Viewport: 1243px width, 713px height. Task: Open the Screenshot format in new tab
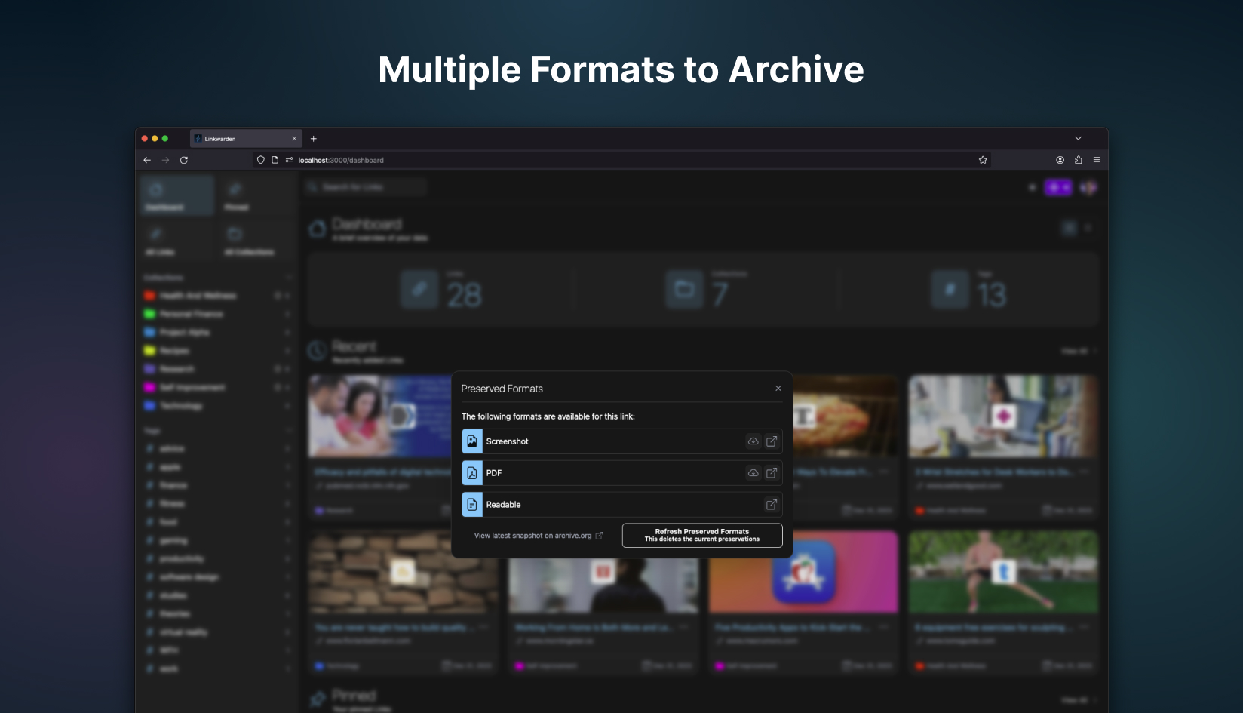[x=771, y=441]
